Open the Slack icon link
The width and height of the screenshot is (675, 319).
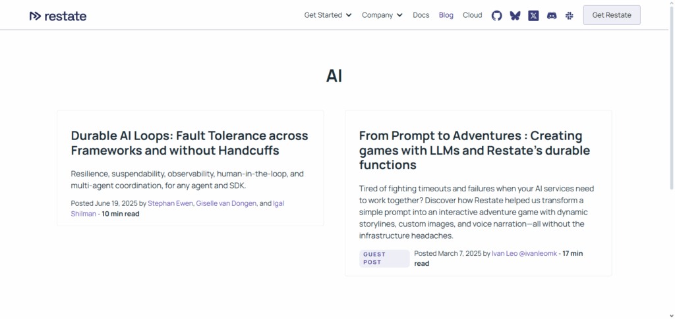click(569, 16)
